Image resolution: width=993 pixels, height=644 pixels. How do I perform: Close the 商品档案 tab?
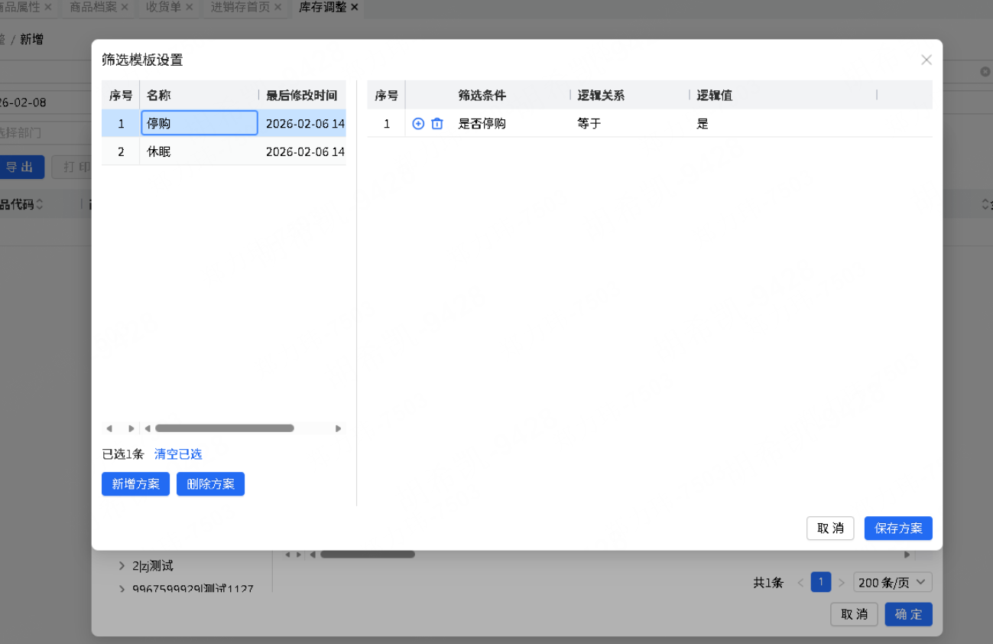[x=123, y=7]
